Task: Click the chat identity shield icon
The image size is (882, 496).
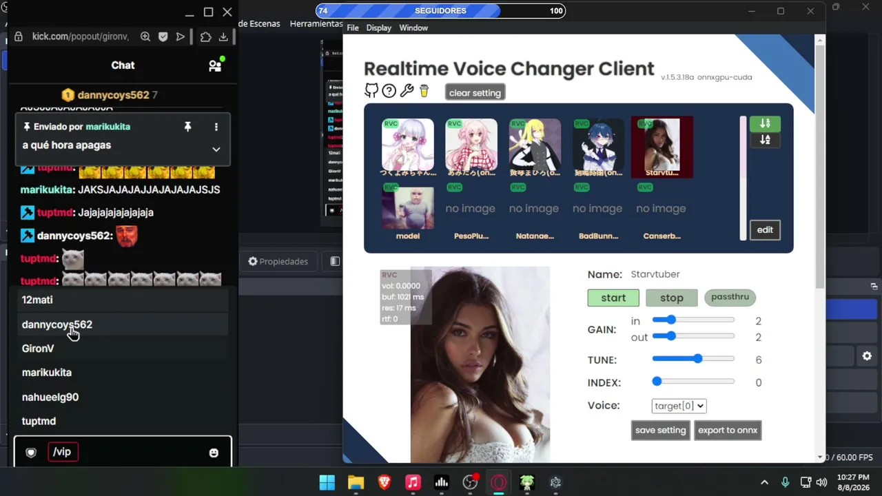Action: tap(31, 453)
